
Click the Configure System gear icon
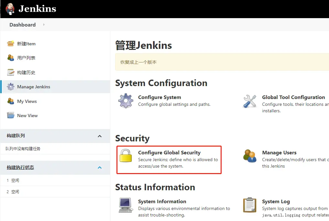(x=126, y=101)
